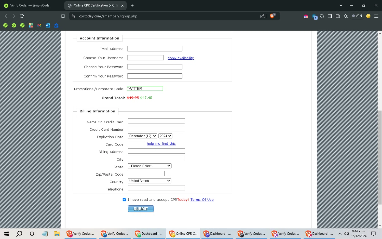
Task: Open the expiration month dropdown
Action: coord(142,136)
